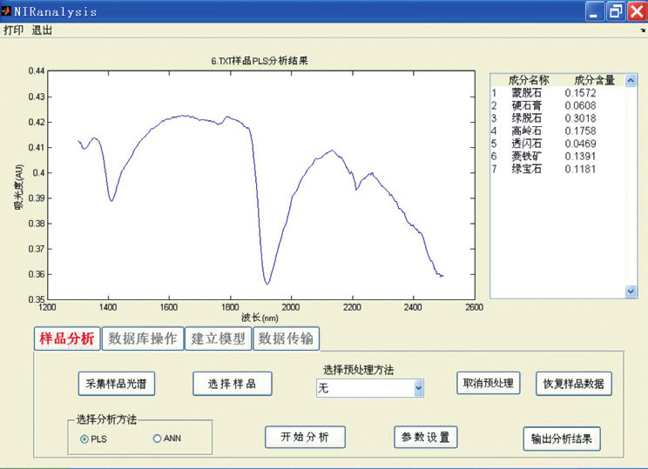Click the 取消预处理 button

coord(488,383)
